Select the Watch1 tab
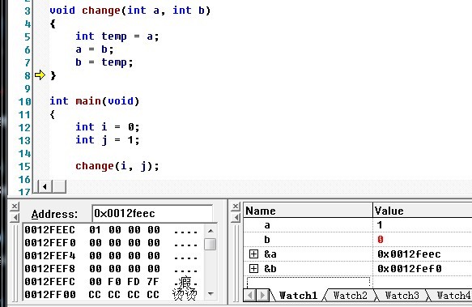The width and height of the screenshot is (472, 307). coord(298,295)
